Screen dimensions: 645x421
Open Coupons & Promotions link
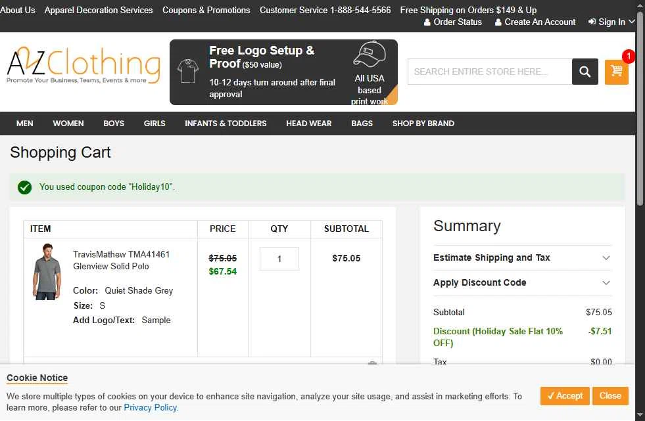[x=206, y=10]
